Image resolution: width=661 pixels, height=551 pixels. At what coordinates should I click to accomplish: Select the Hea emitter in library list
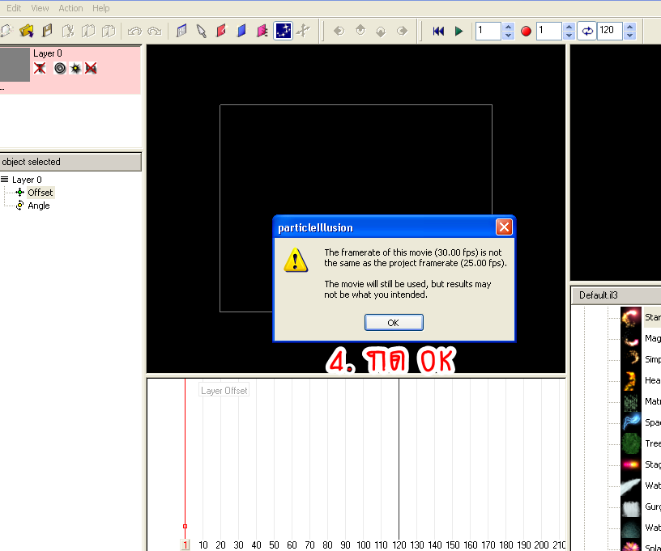(653, 380)
